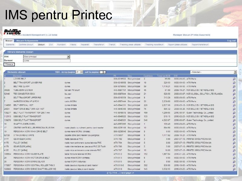Switch to the Stocuri main tab
Screen dimensions: 242x181
coord(9,41)
